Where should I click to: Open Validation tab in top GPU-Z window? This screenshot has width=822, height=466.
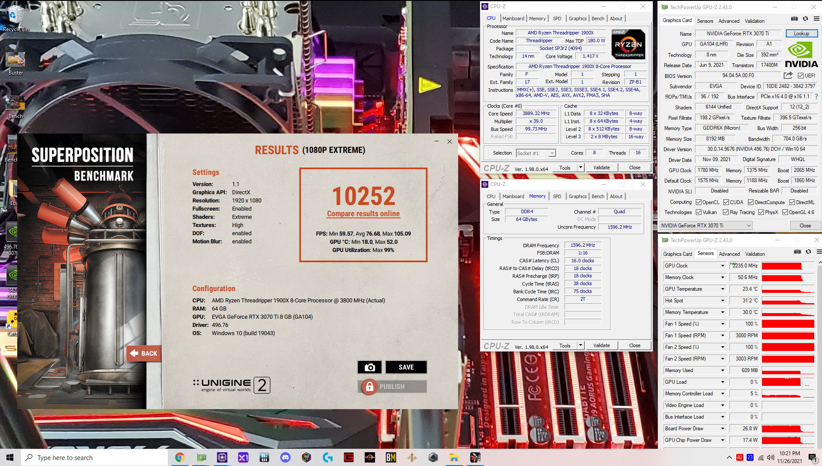click(x=754, y=21)
